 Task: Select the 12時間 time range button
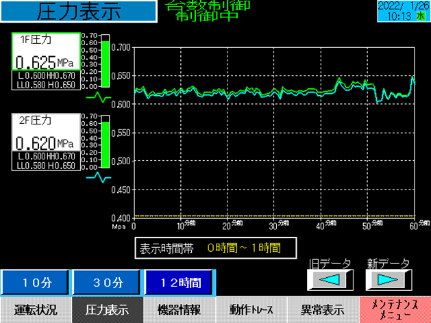pos(179,282)
